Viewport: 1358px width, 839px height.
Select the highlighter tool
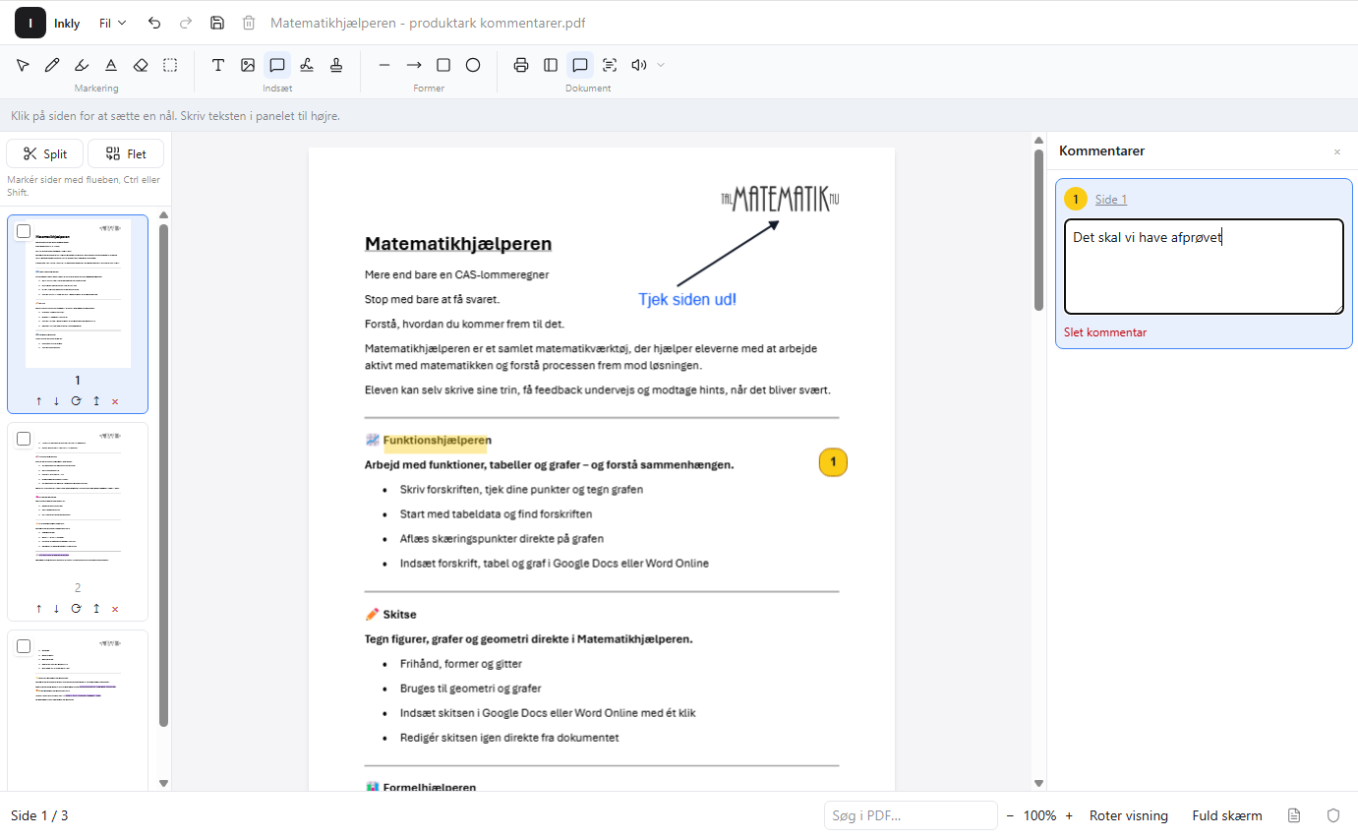click(x=82, y=65)
